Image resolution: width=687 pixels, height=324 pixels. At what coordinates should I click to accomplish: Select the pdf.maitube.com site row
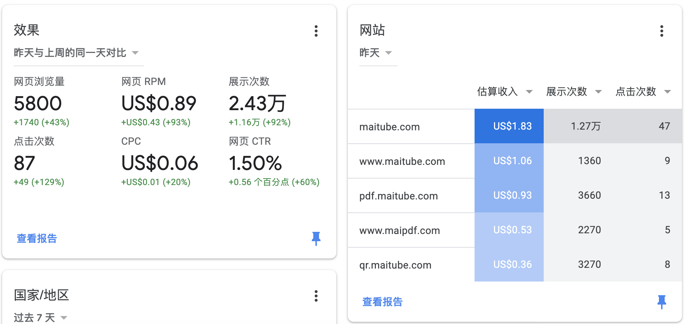point(515,195)
